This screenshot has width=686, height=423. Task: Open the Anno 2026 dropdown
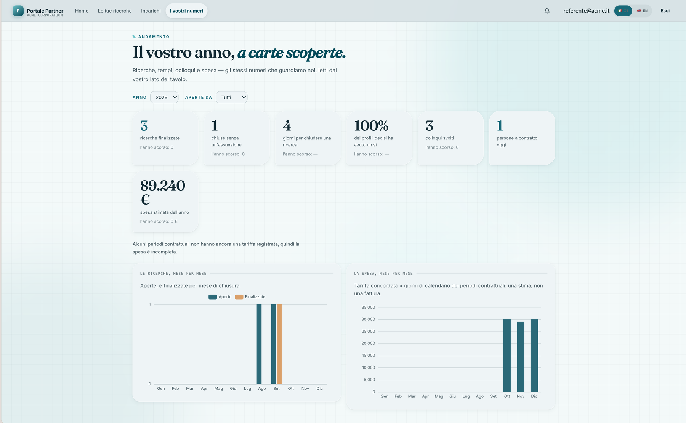(164, 97)
